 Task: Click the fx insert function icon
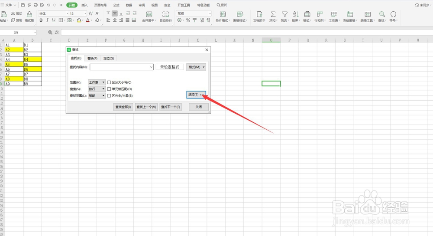(57, 33)
